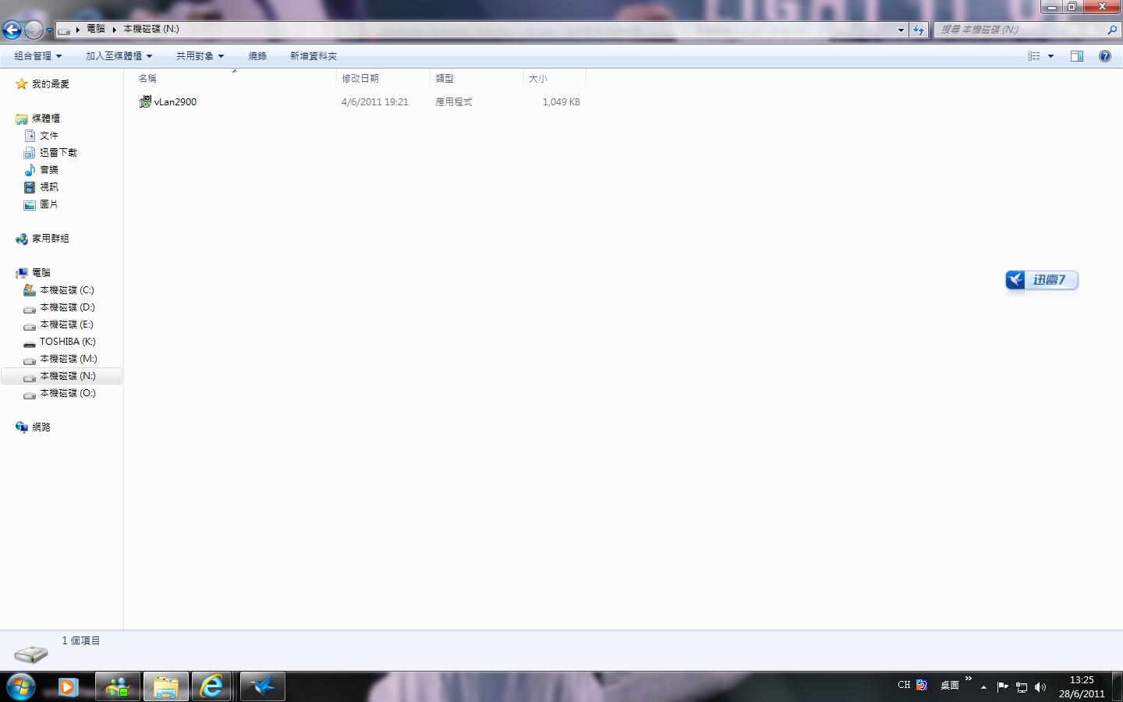Click the 燒錄 toolbar button
The image size is (1123, 702).
click(x=257, y=56)
